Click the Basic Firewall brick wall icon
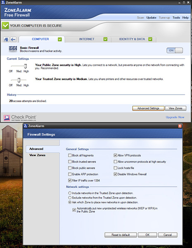The height and width of the screenshot is (248, 192). pyautogui.click(x=13, y=49)
